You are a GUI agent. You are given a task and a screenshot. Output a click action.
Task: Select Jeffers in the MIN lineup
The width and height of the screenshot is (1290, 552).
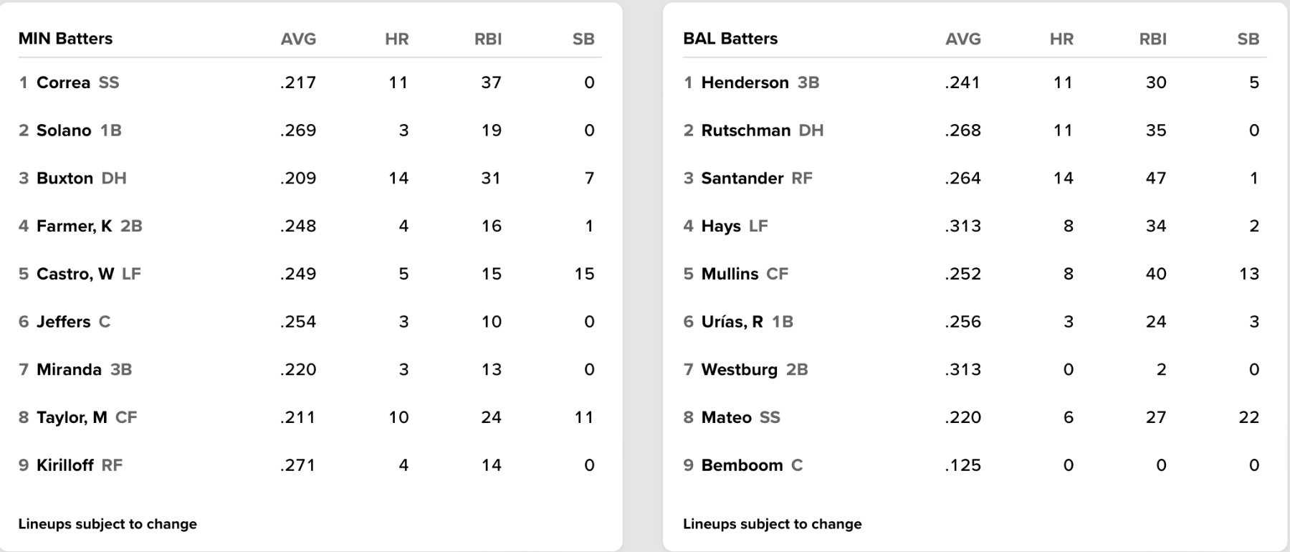(x=63, y=322)
